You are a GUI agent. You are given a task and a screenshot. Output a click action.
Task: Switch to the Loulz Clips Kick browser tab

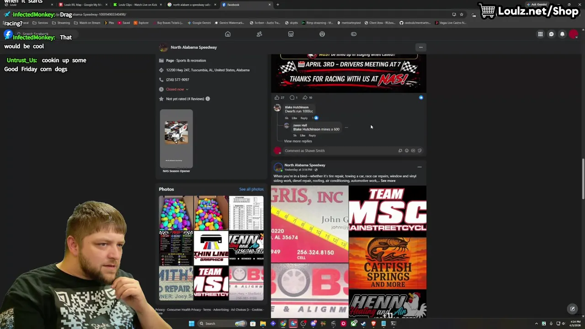[x=137, y=5]
